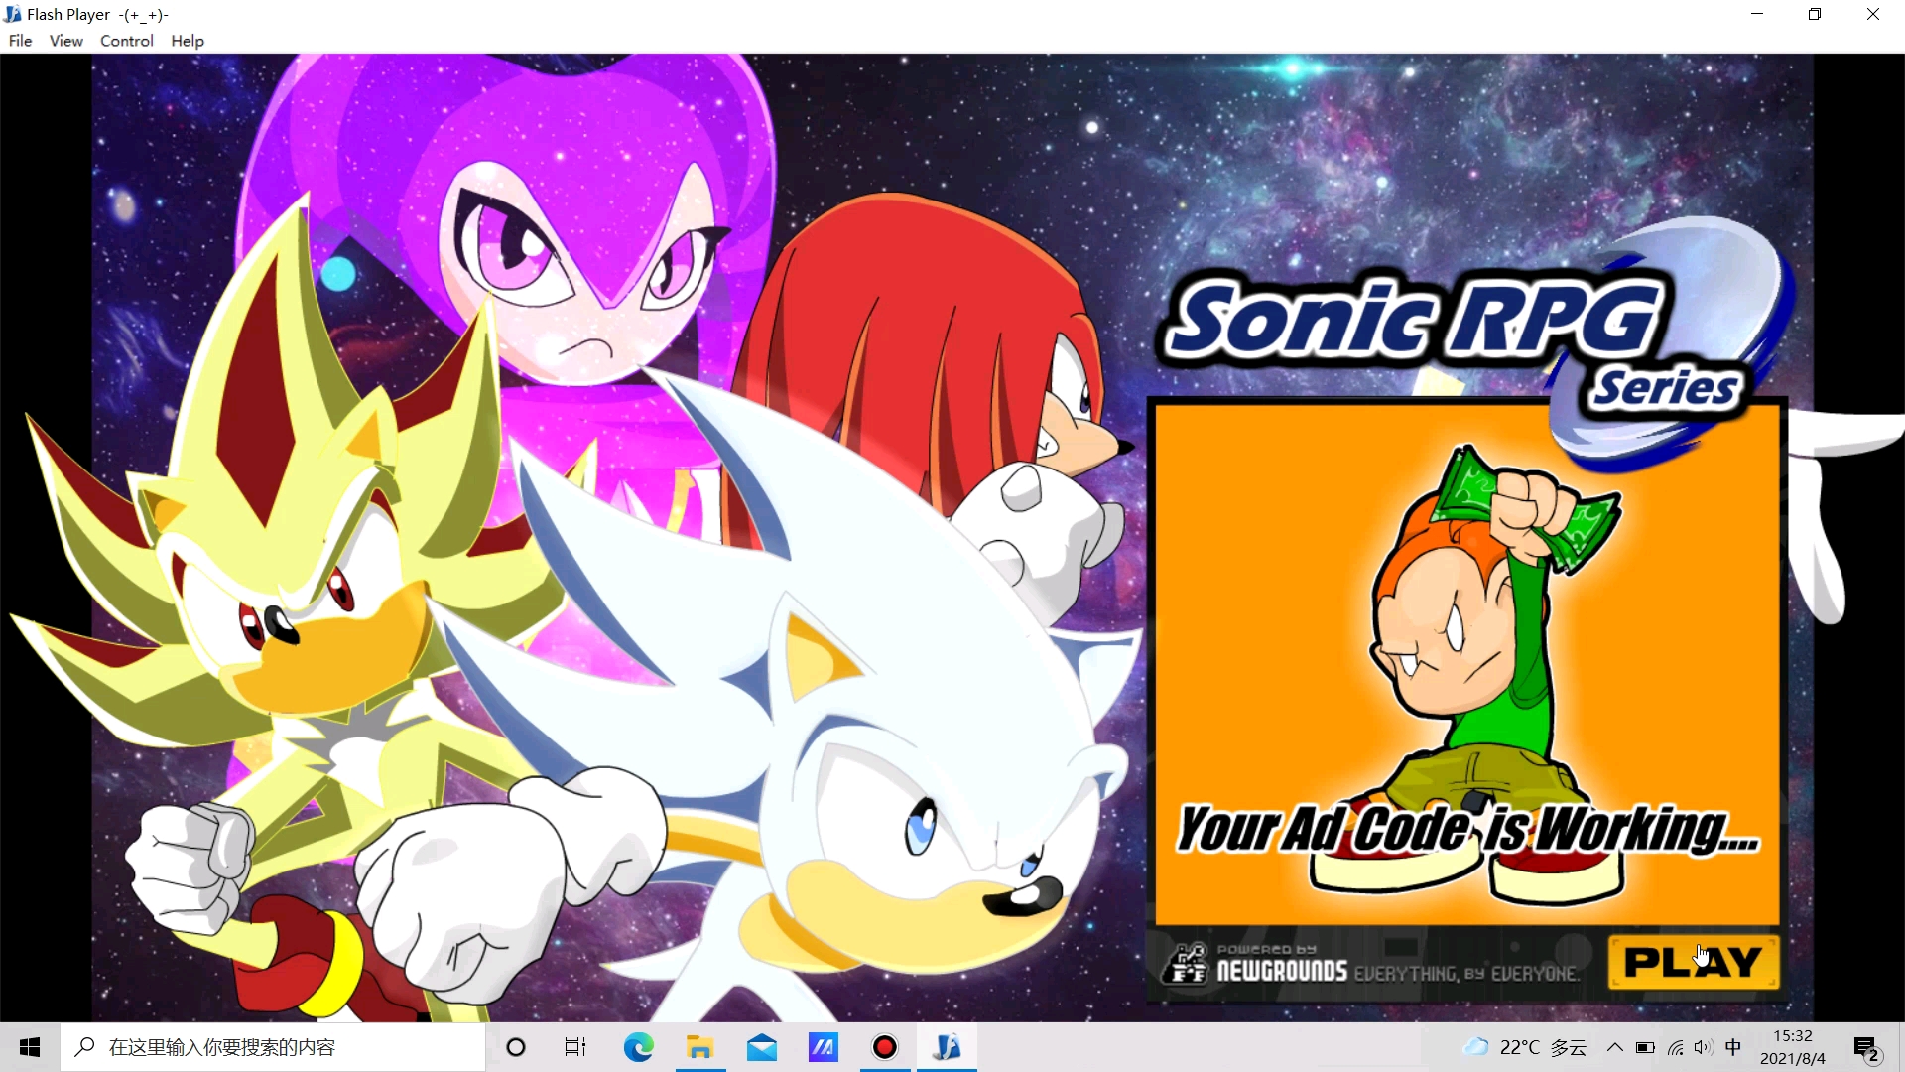Image resolution: width=1905 pixels, height=1072 pixels.
Task: Launch Microsoft Edge from the taskbar
Action: click(x=638, y=1047)
